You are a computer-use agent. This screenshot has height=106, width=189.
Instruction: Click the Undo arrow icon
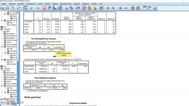32,8
